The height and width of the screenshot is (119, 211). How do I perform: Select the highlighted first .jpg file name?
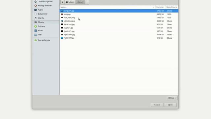[x=69, y=11]
